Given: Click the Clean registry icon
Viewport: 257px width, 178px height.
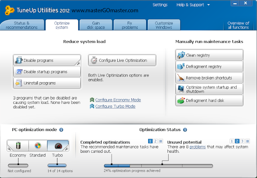Looking at the screenshot, I should click(x=181, y=55).
